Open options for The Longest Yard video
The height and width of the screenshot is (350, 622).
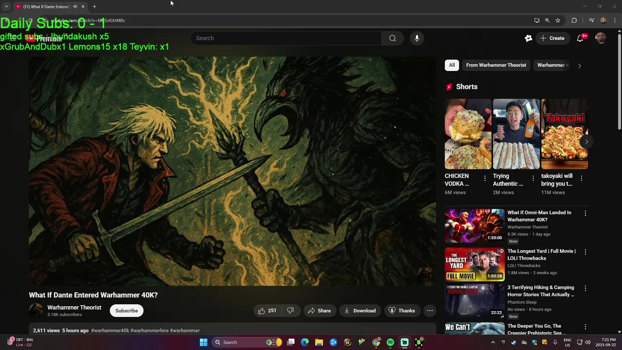point(585,252)
